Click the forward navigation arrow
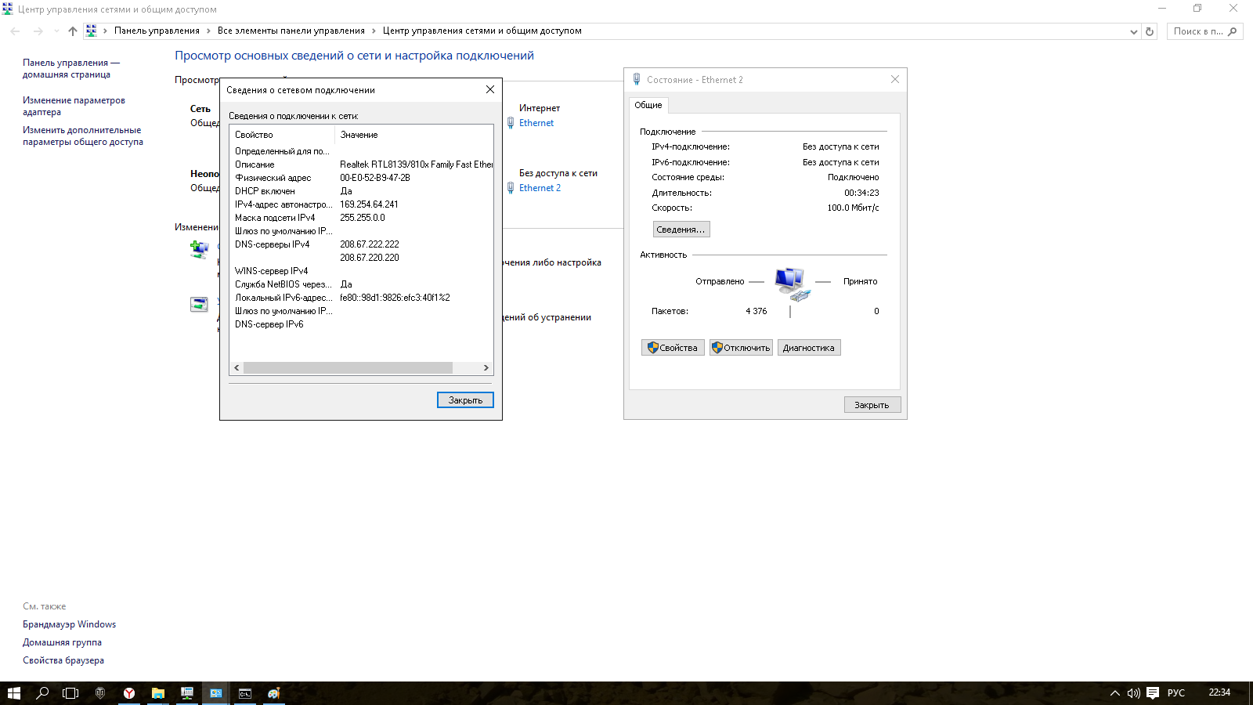This screenshot has height=705, width=1253. tap(38, 31)
